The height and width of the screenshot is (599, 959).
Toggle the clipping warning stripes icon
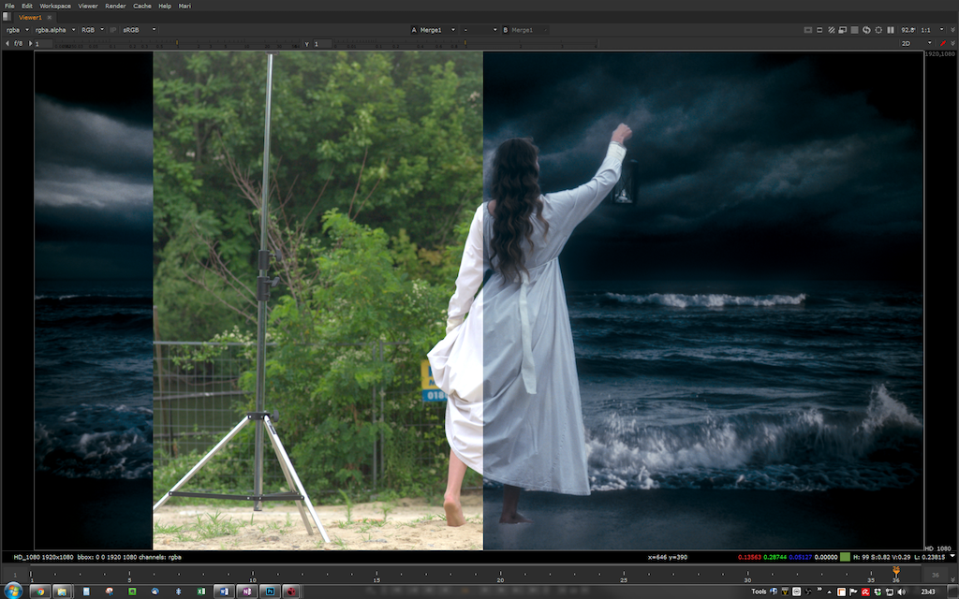pyautogui.click(x=831, y=30)
